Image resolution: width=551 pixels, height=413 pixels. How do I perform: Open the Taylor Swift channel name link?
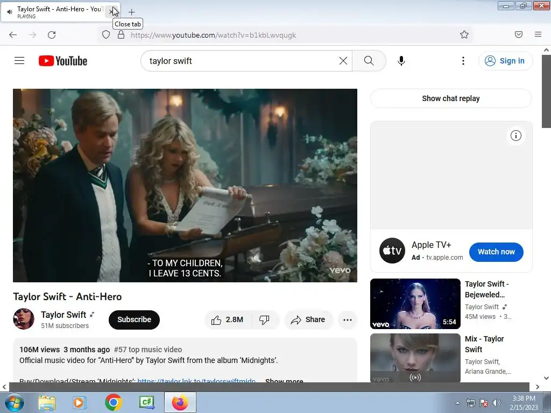tap(63, 315)
